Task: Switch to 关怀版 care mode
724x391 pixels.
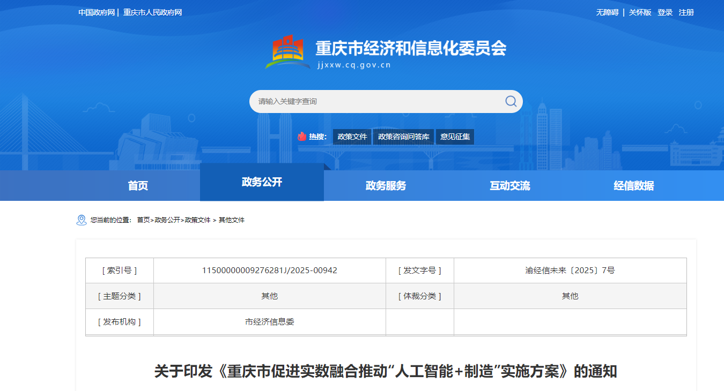Action: pyautogui.click(x=640, y=12)
